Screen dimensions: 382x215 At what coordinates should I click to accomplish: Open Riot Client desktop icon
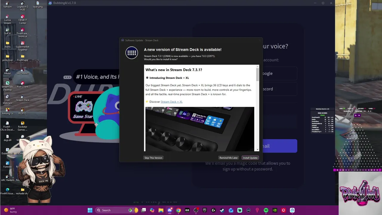coord(23,85)
